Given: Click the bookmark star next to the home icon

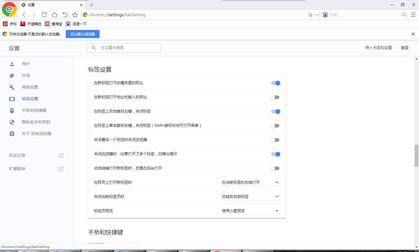Looking at the screenshot, I should tap(75, 15).
